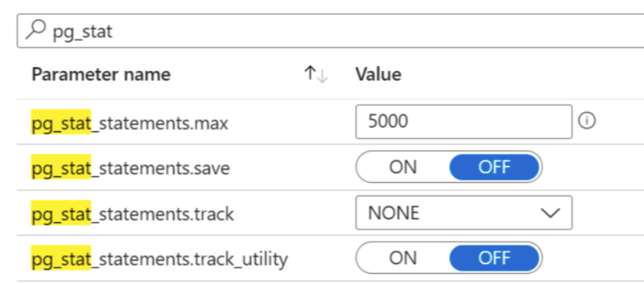Screen dimensions: 644x284
Task: Select the pg_stat_statements.track parameter name
Action: (132, 214)
